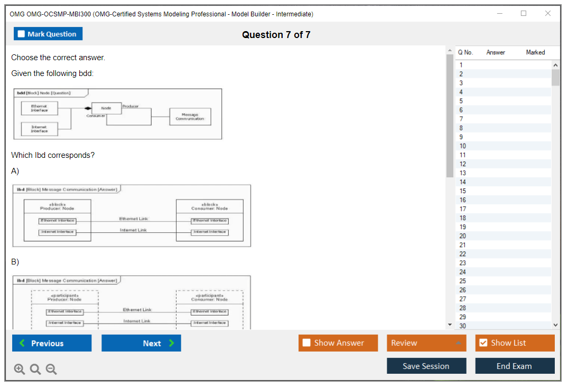Click the question list scroll-up arrow

555,64
